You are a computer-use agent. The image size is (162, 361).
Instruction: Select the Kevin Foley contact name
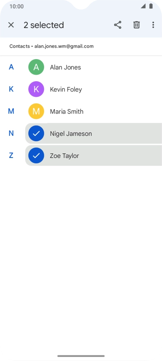[66, 89]
